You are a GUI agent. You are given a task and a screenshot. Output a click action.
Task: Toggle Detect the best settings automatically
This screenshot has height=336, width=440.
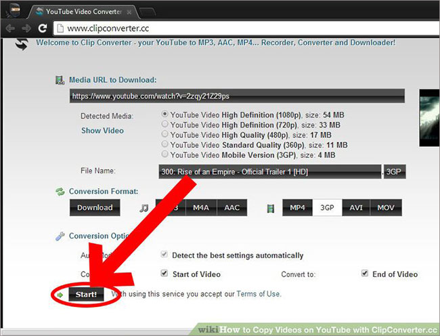pos(164,254)
